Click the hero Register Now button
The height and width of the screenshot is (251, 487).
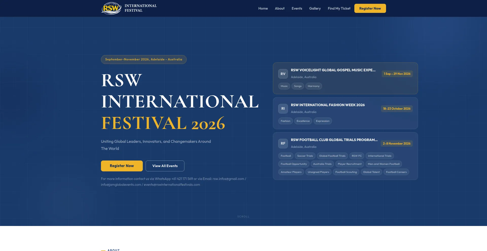pyautogui.click(x=122, y=166)
